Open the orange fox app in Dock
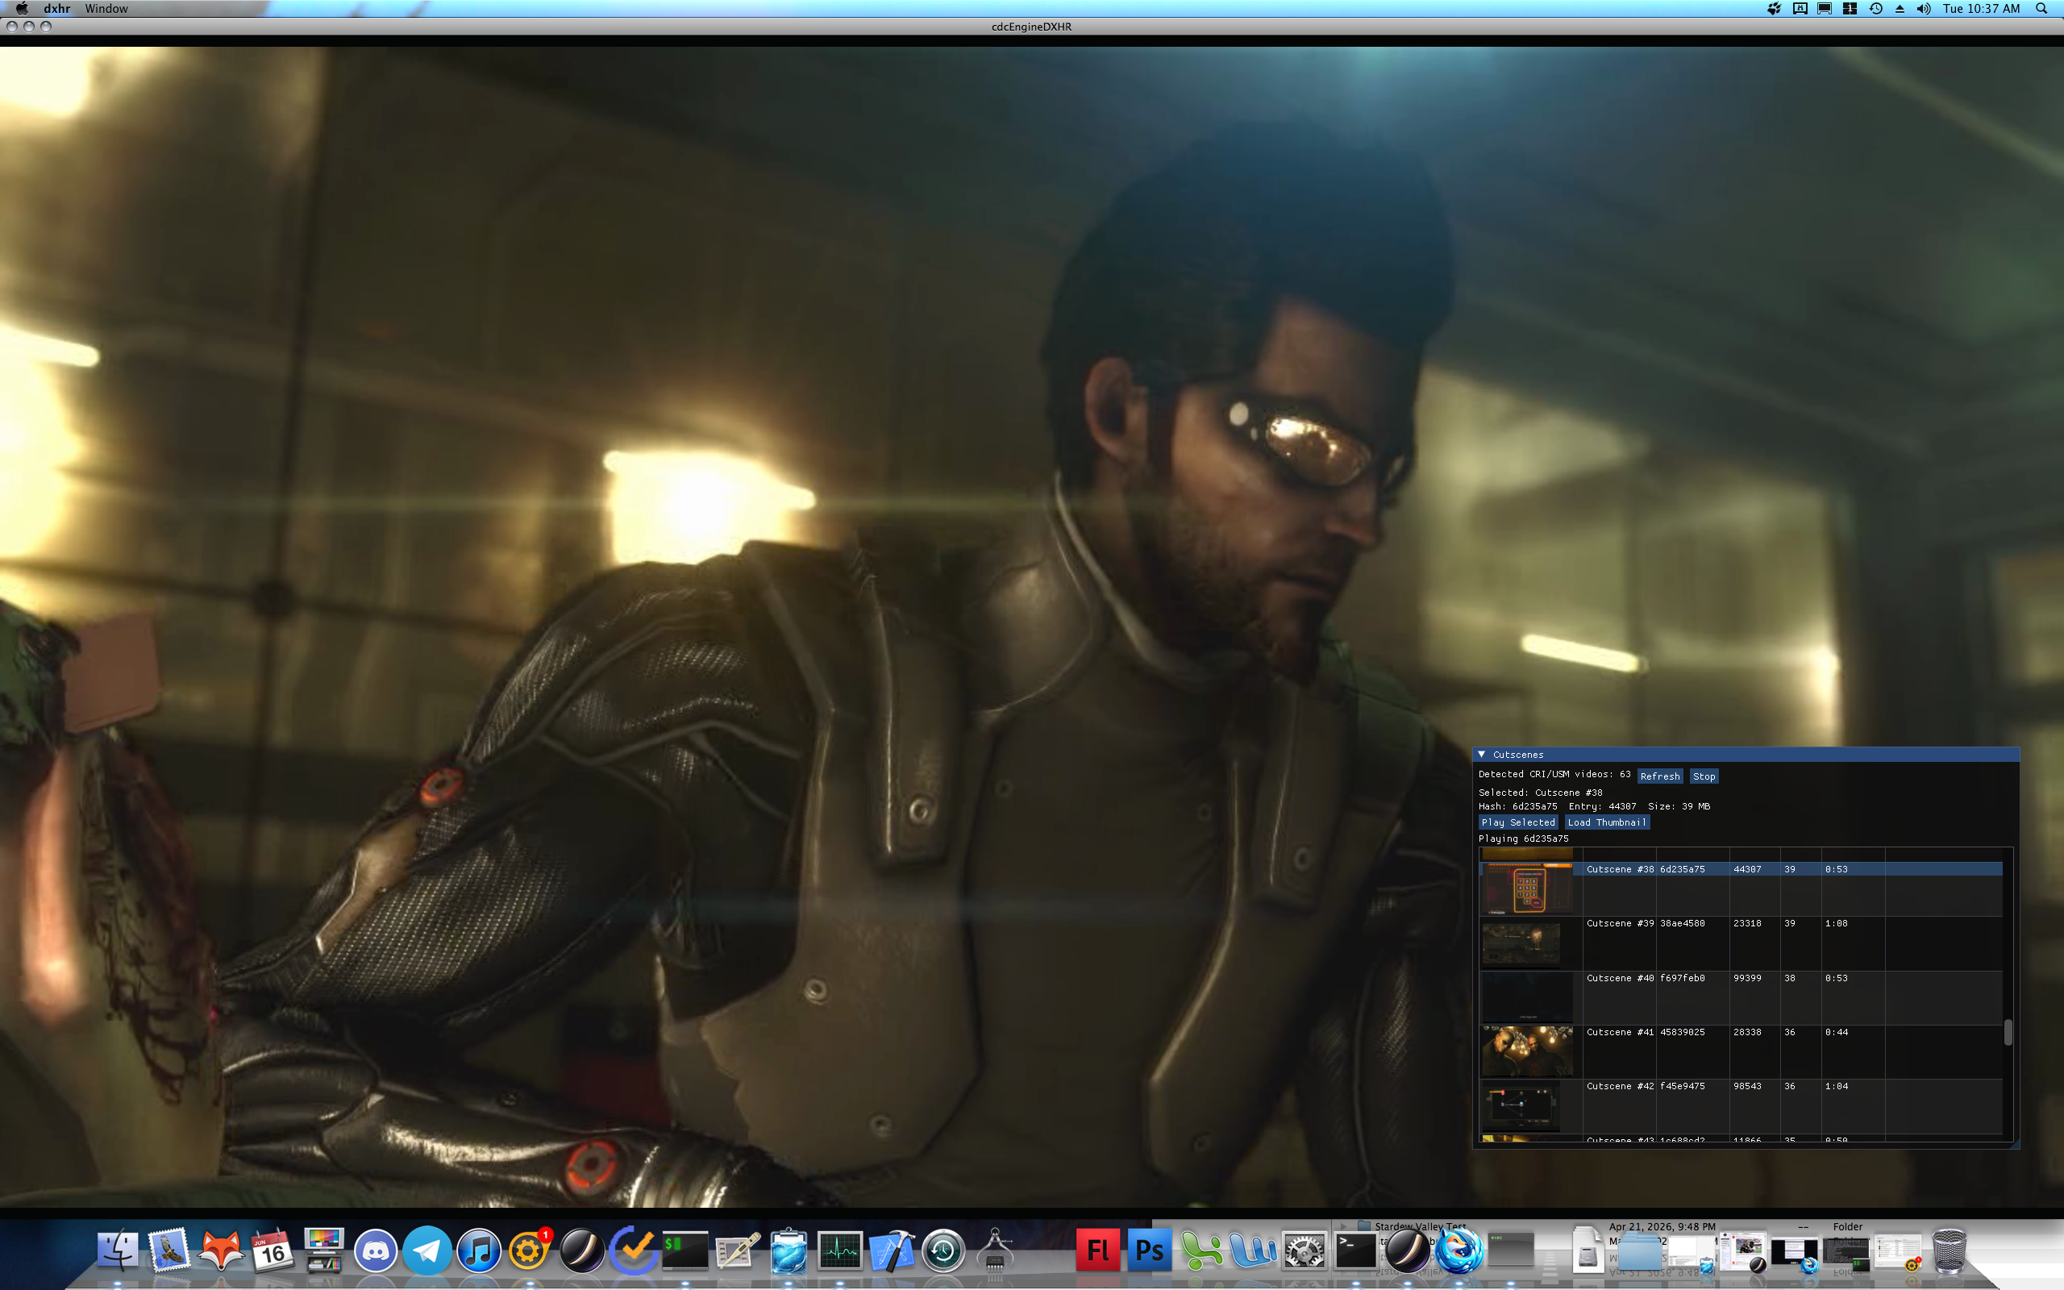The image size is (2064, 1290). [x=221, y=1250]
